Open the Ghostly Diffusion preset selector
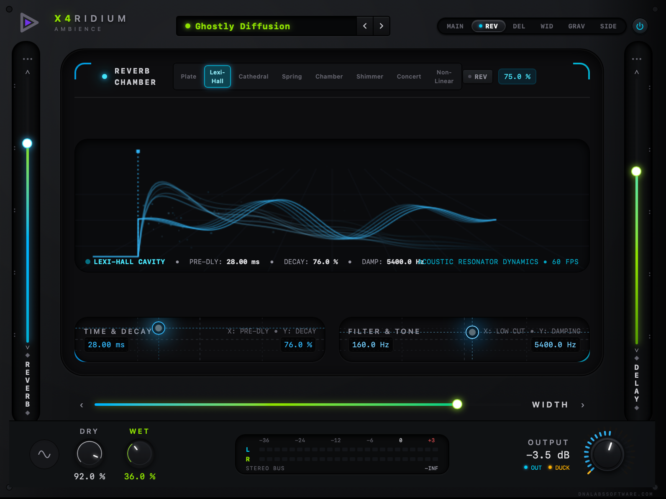666x499 pixels. [x=266, y=26]
